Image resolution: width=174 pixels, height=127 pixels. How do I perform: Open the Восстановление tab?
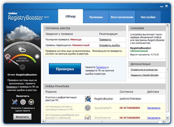coord(122,17)
